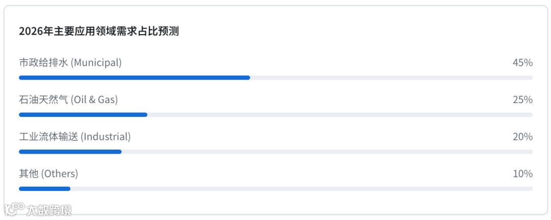
Task: Click the blue filled Others progress bar
Action: click(x=44, y=189)
